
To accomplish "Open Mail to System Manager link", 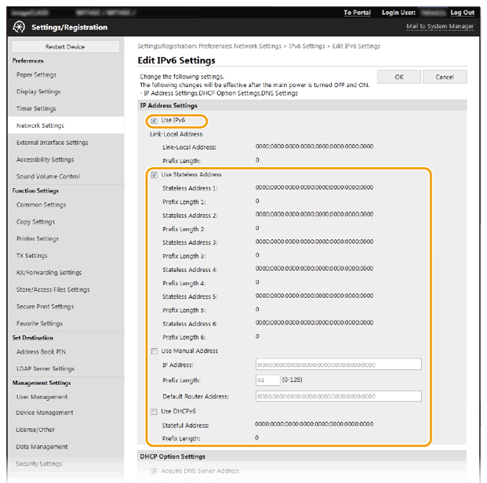I will [439, 27].
